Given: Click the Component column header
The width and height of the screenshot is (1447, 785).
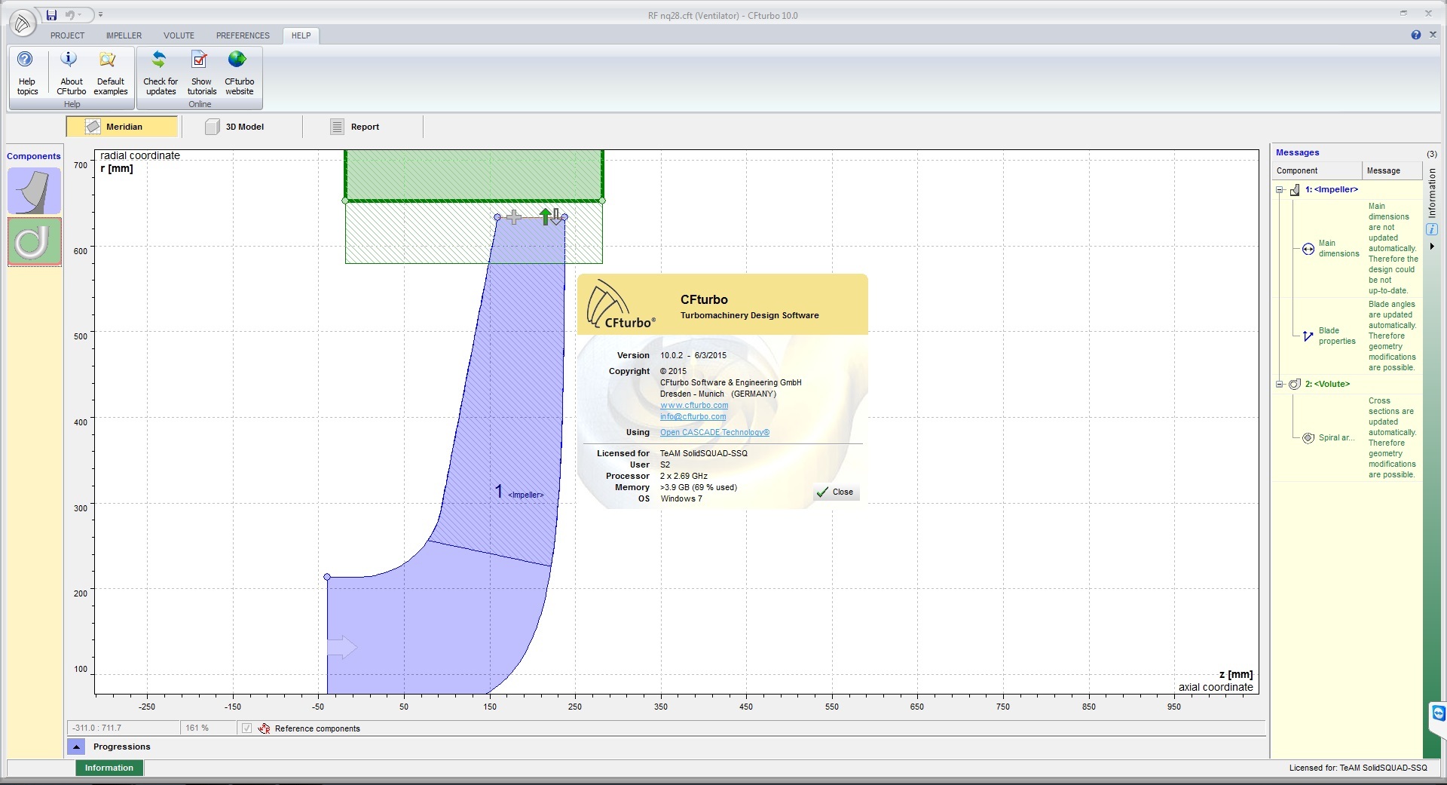Looking at the screenshot, I should 1317,170.
